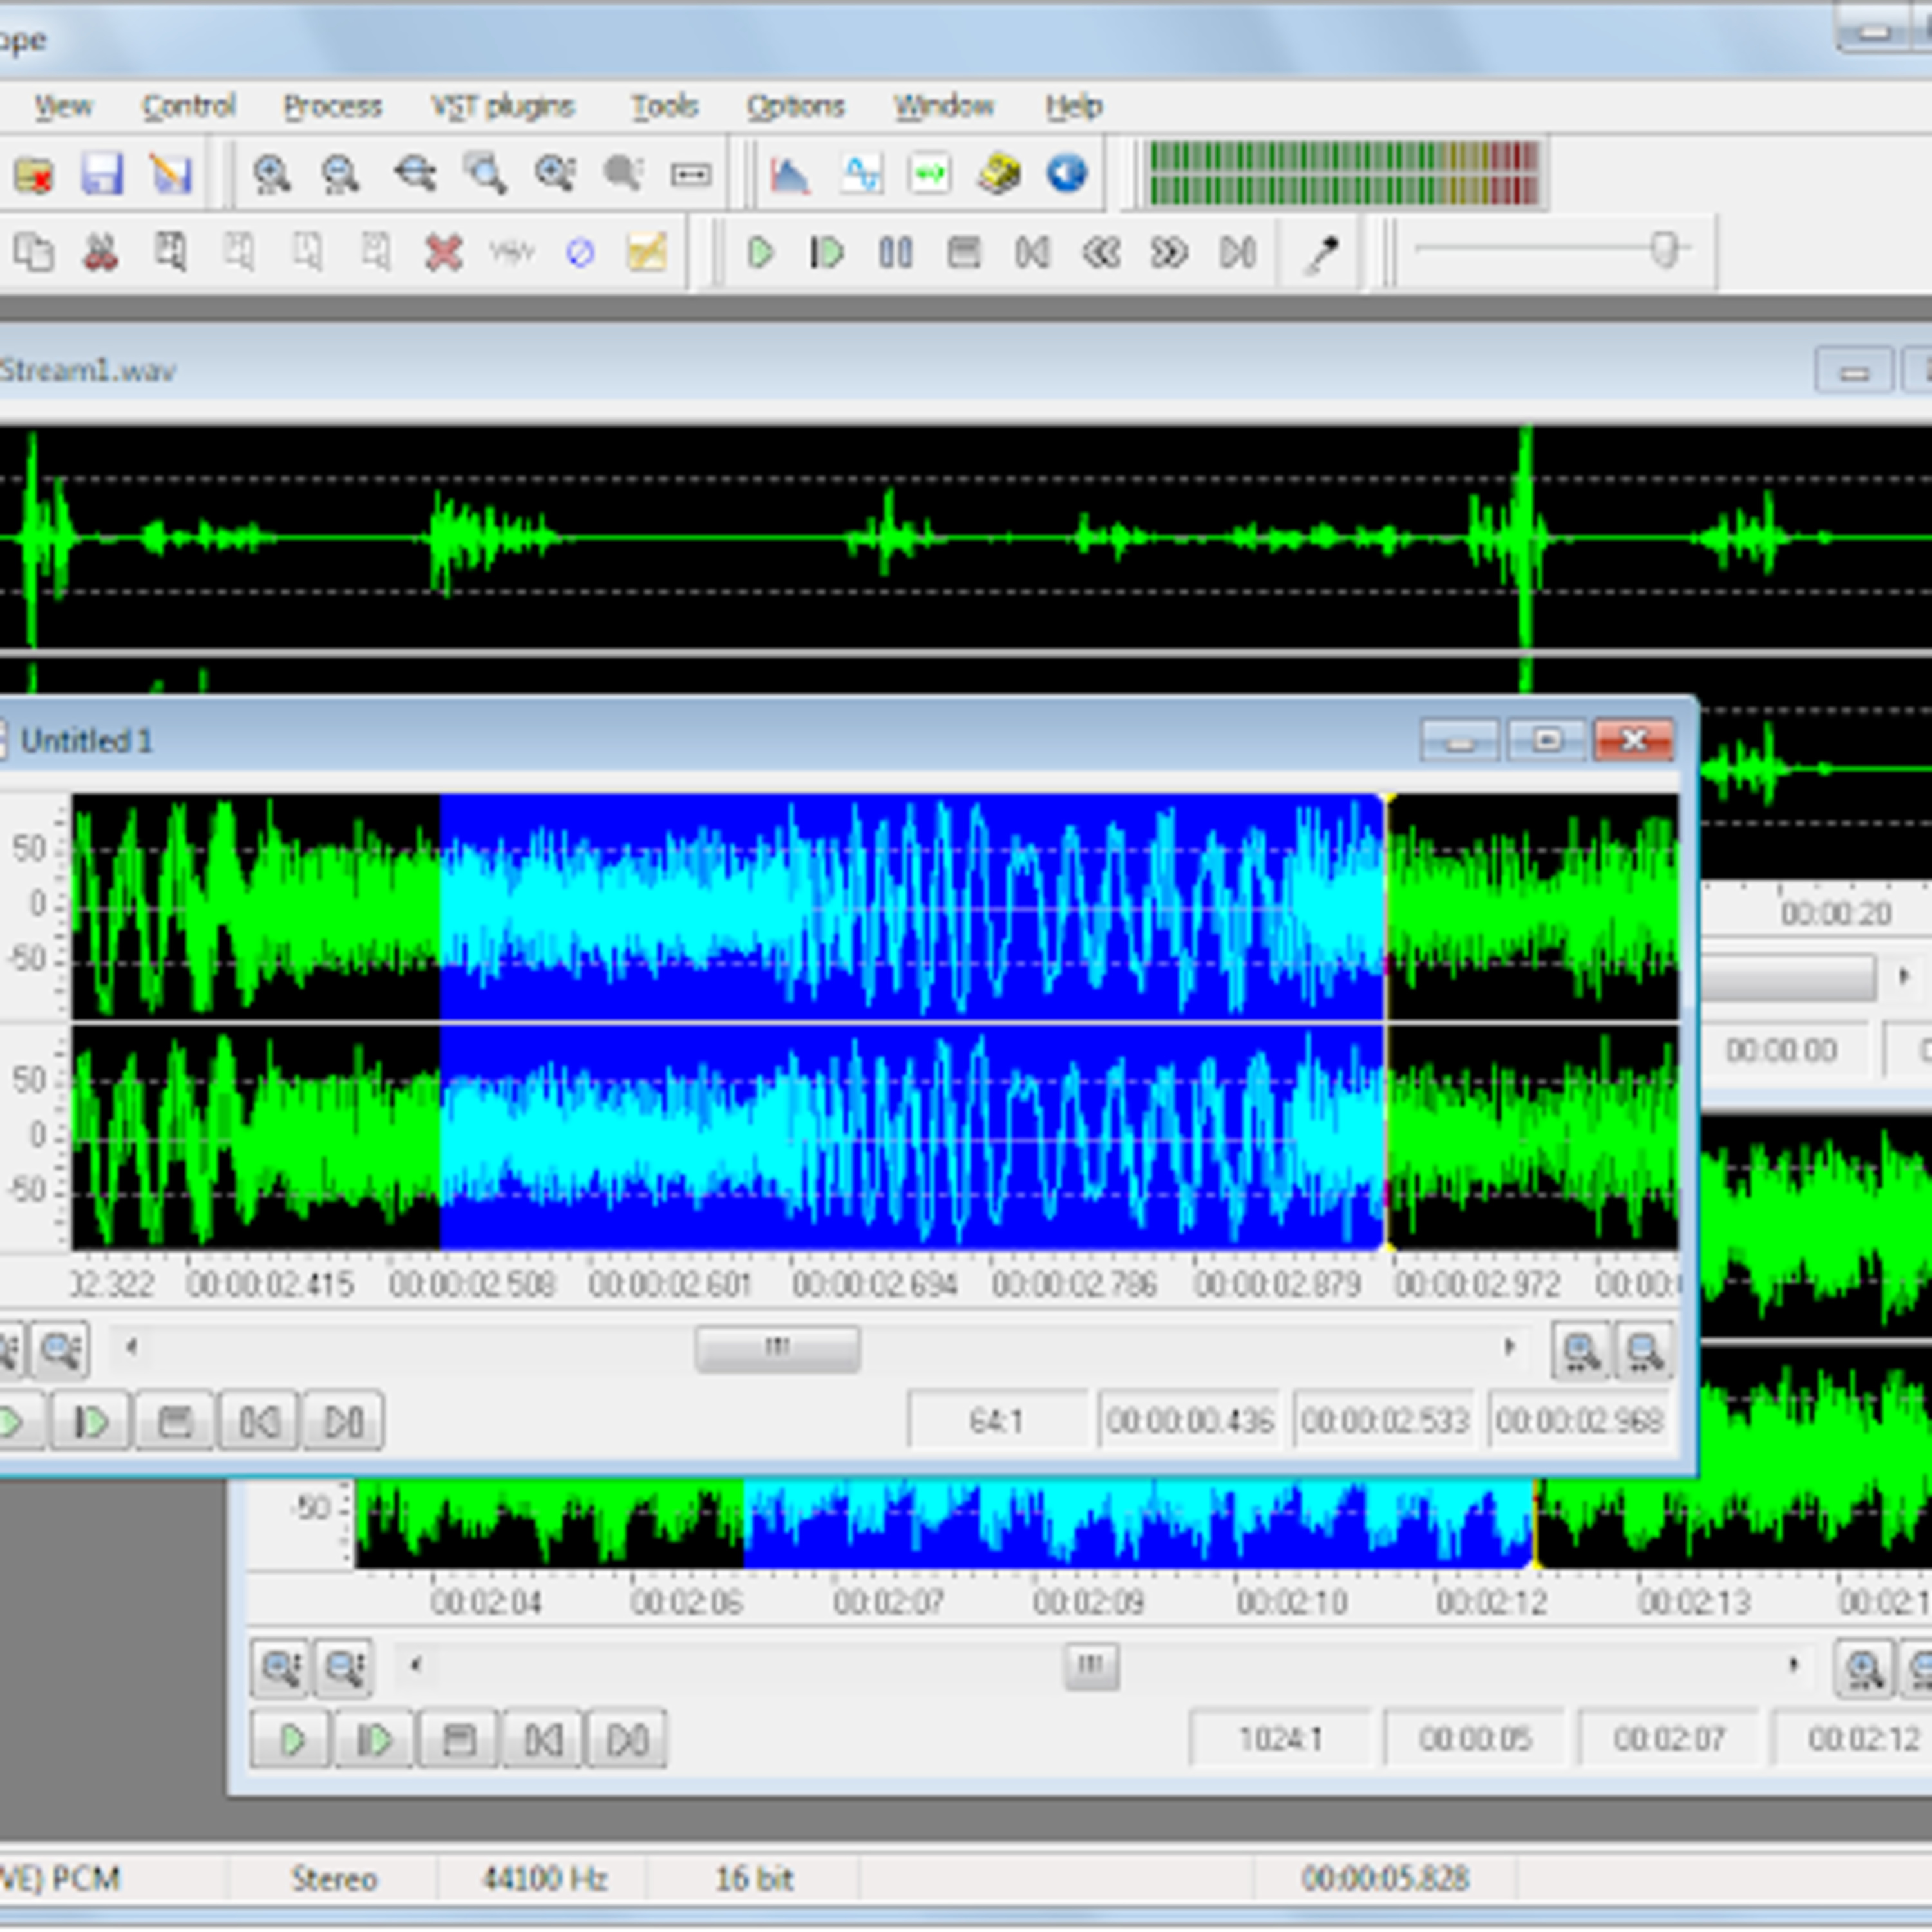Click horizontal scrollbar thumb in Untitled 1 window
The height and width of the screenshot is (1932, 1932).
tap(777, 1348)
